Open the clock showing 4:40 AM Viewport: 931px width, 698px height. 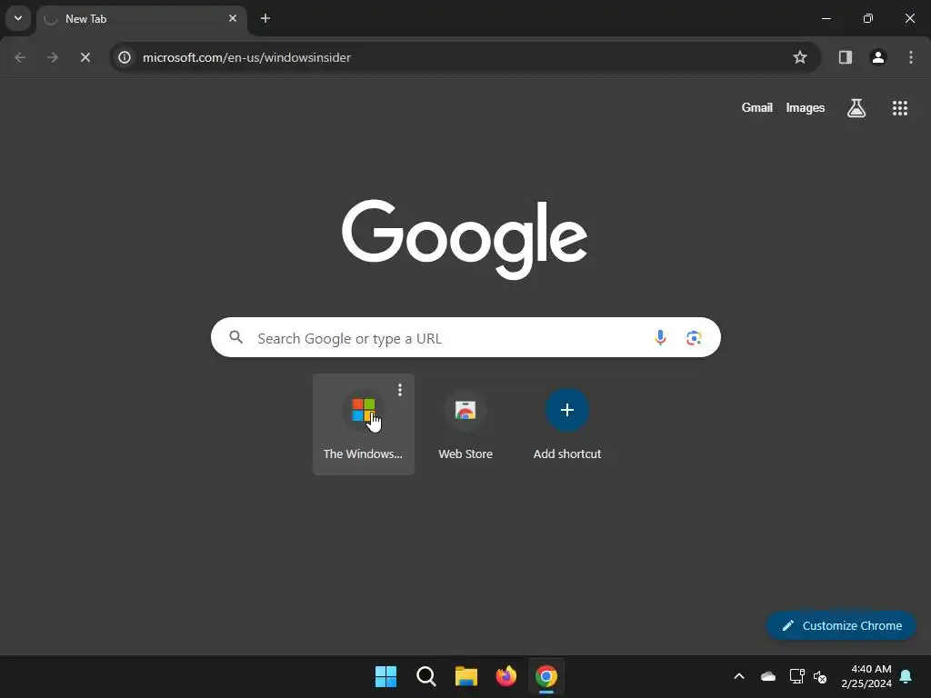click(866, 676)
